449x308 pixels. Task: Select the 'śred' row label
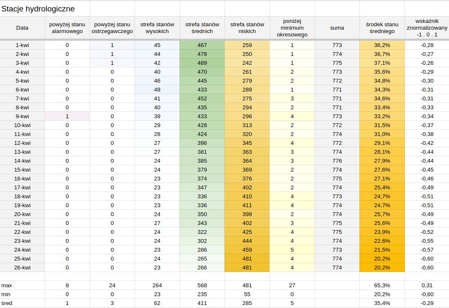tap(7, 303)
